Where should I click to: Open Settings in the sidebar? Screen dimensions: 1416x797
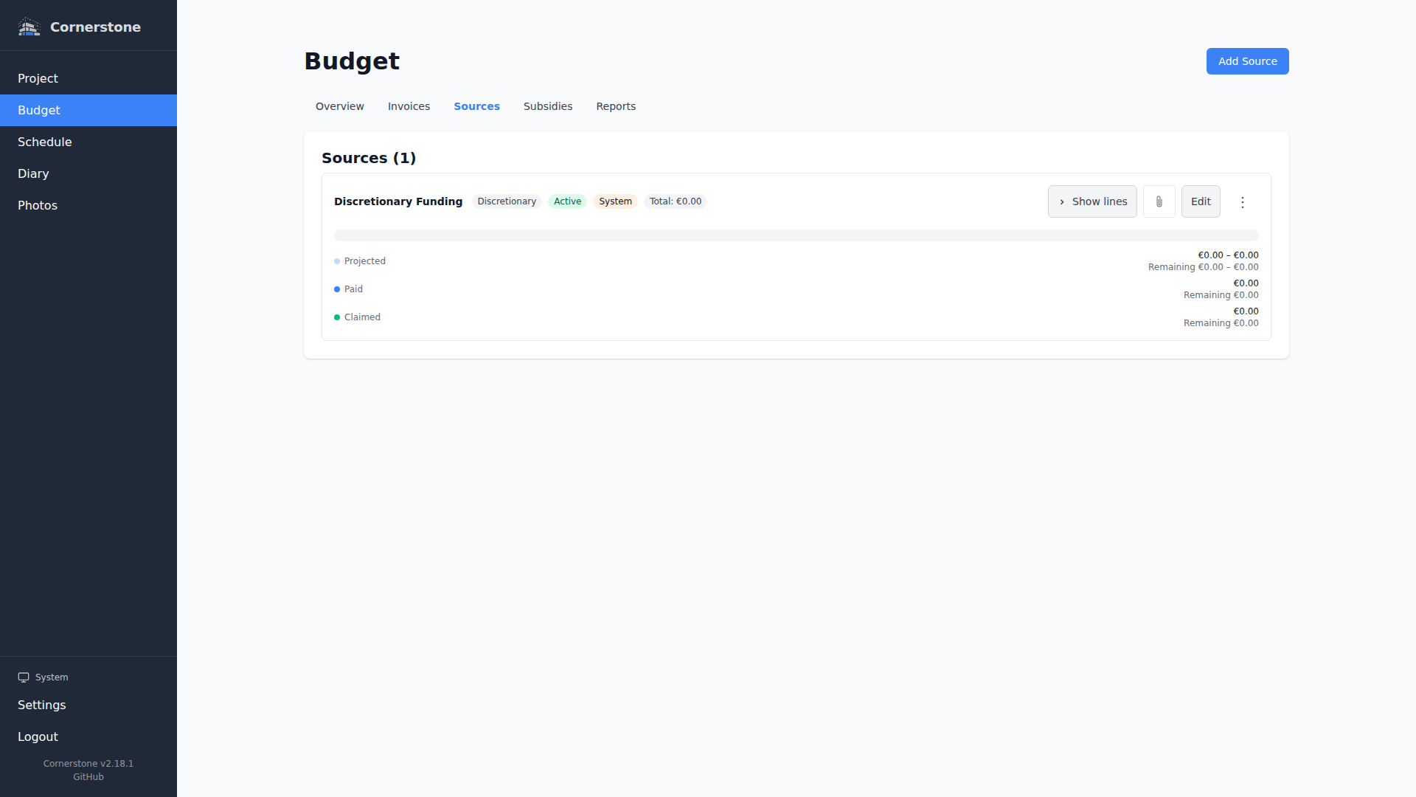[88, 705]
